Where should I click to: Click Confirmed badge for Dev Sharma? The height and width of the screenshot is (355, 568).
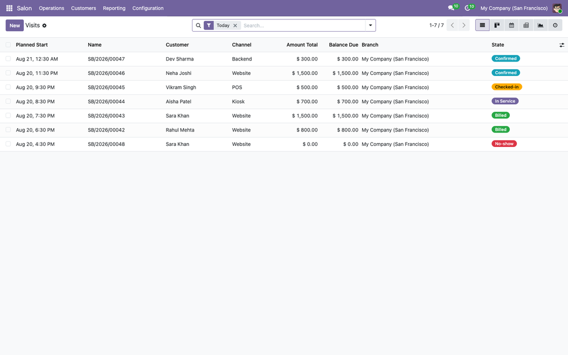(506, 58)
